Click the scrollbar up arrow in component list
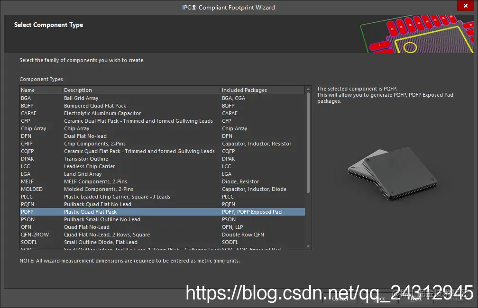Viewport: 478px width, 308px height. pos(308,89)
